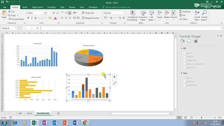
Task: Increase font size with the large A icon
Action: tap(54, 13)
